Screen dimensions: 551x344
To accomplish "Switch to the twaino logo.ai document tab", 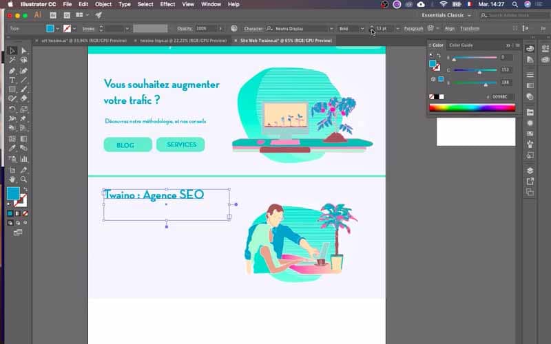I will coord(183,41).
